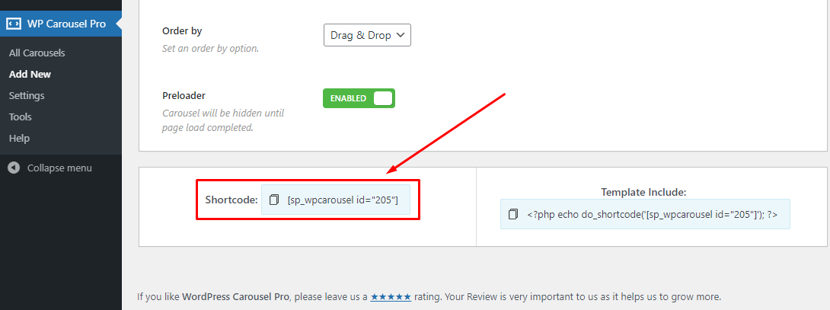Go to All Carousels

pyautogui.click(x=37, y=53)
